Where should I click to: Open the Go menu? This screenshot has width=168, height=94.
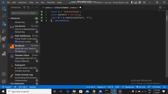pyautogui.click(x=37, y=2)
